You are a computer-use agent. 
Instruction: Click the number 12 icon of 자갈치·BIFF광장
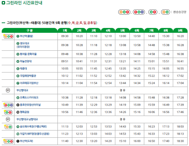coord(18,134)
